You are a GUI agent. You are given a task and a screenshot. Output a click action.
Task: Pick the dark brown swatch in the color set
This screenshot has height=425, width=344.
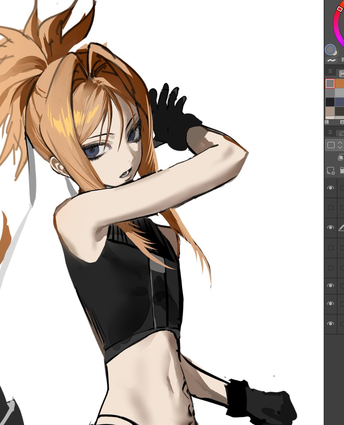[339, 112]
